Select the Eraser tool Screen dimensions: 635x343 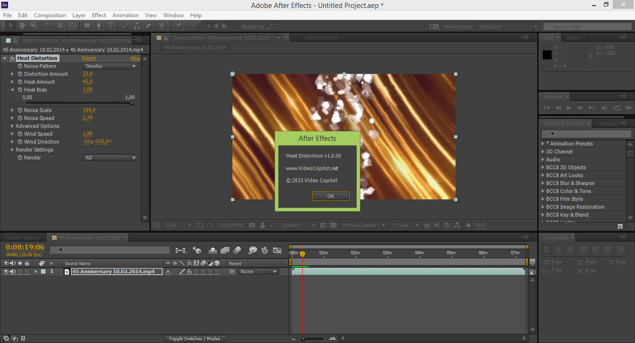pos(149,26)
